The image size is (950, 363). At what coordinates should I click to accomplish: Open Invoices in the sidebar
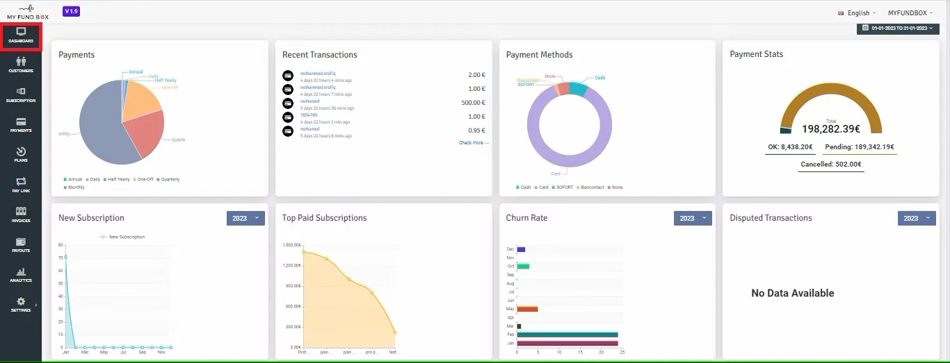point(21,211)
